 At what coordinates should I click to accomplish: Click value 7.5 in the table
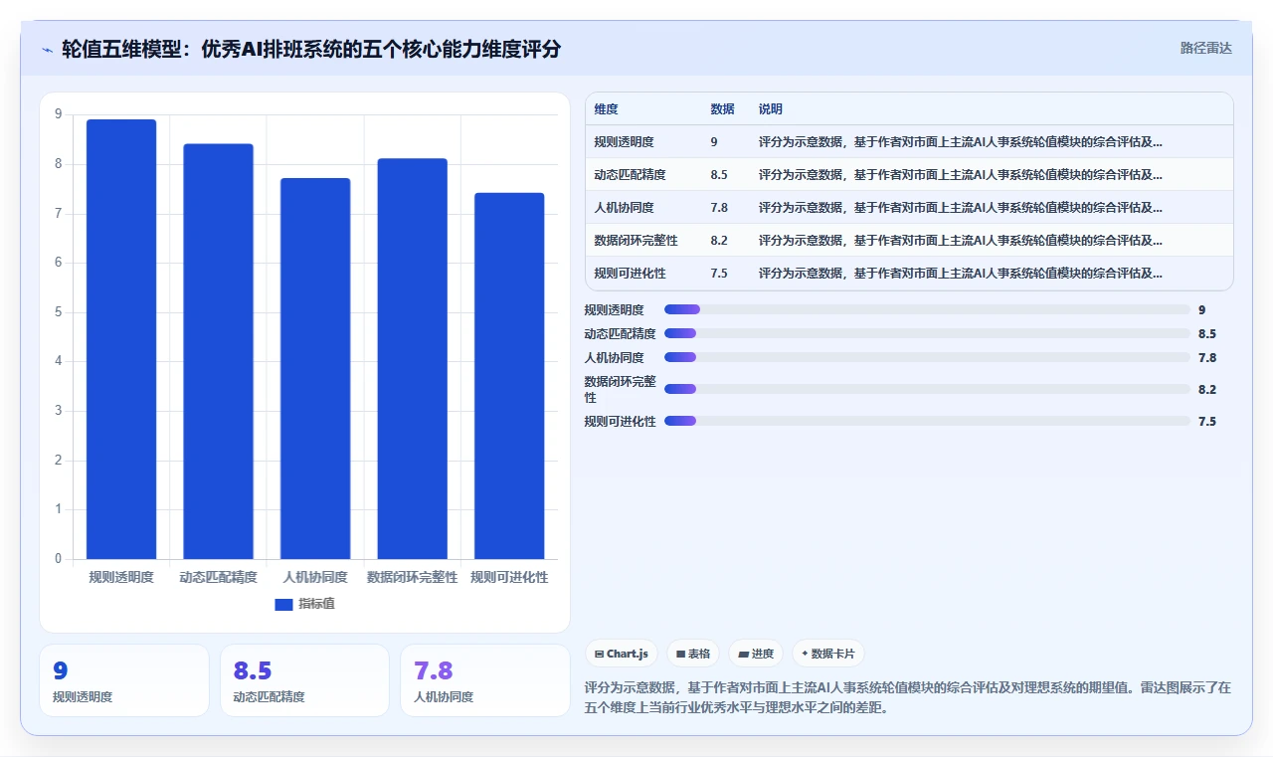pyautogui.click(x=719, y=273)
